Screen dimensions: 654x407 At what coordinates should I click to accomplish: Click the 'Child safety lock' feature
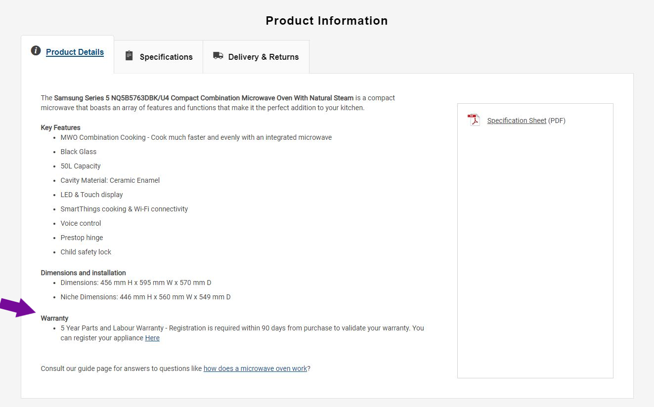tap(86, 252)
